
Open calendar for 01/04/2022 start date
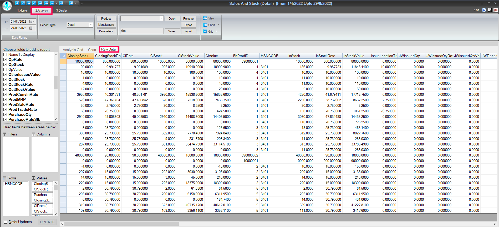(32, 22)
